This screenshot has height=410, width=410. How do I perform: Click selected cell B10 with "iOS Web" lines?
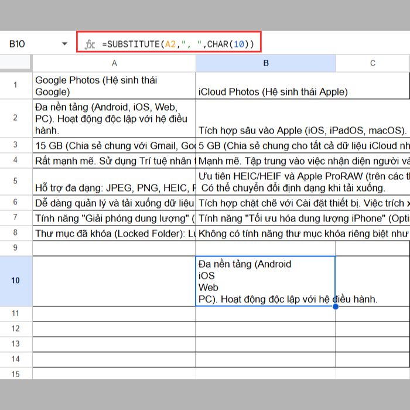pyautogui.click(x=266, y=281)
